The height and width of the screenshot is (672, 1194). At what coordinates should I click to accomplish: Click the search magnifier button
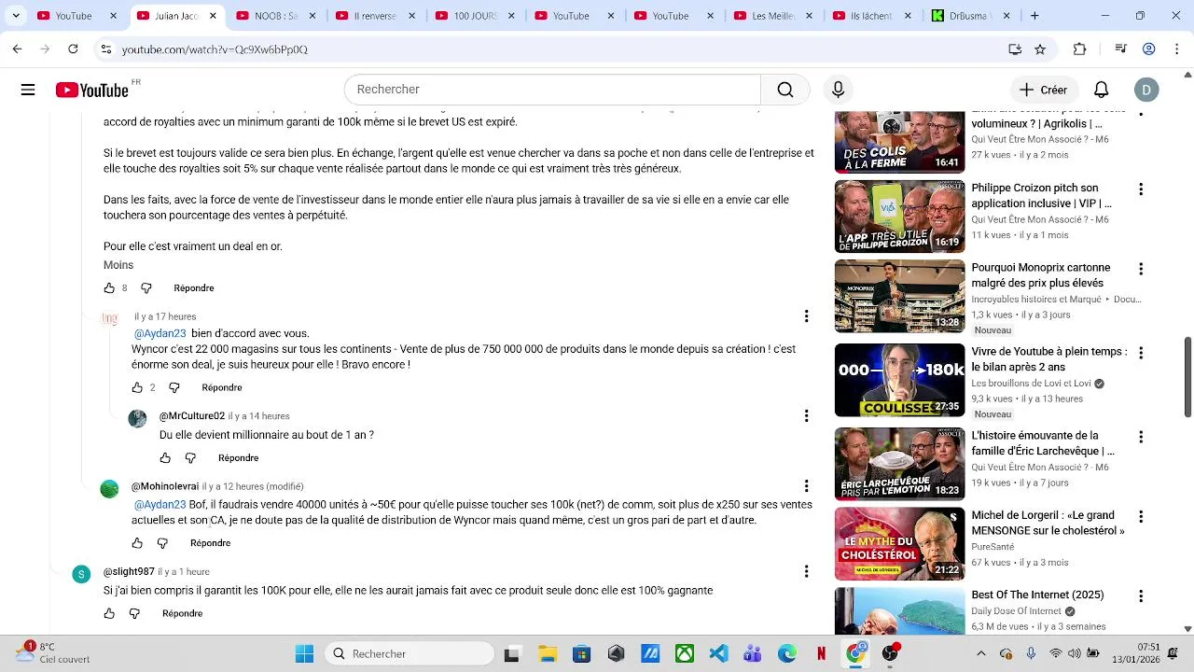[785, 90]
